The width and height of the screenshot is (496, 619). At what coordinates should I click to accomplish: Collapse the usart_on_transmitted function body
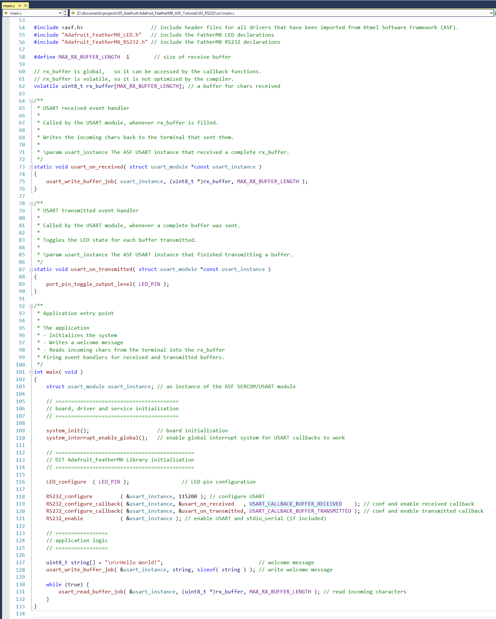click(x=31, y=269)
